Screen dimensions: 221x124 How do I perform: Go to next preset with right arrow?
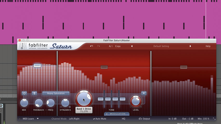(x=190, y=46)
